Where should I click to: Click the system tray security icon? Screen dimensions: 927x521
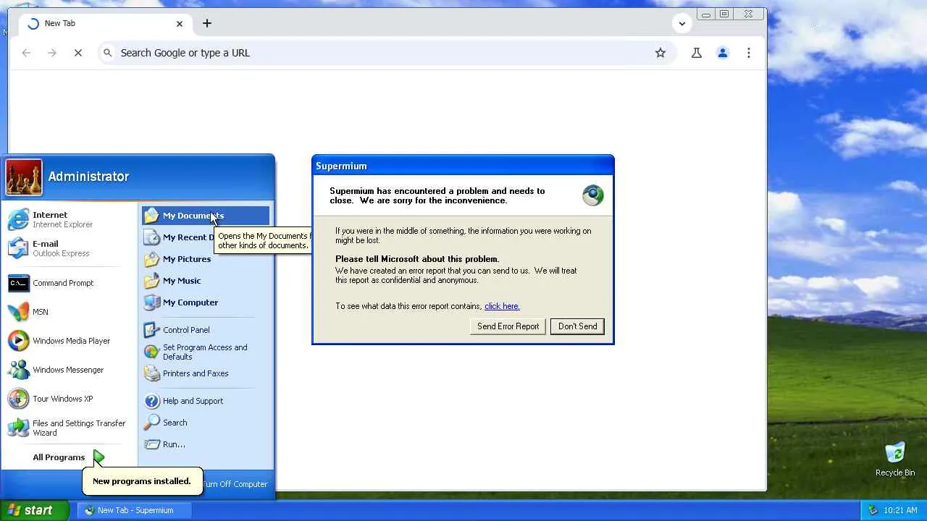873,510
